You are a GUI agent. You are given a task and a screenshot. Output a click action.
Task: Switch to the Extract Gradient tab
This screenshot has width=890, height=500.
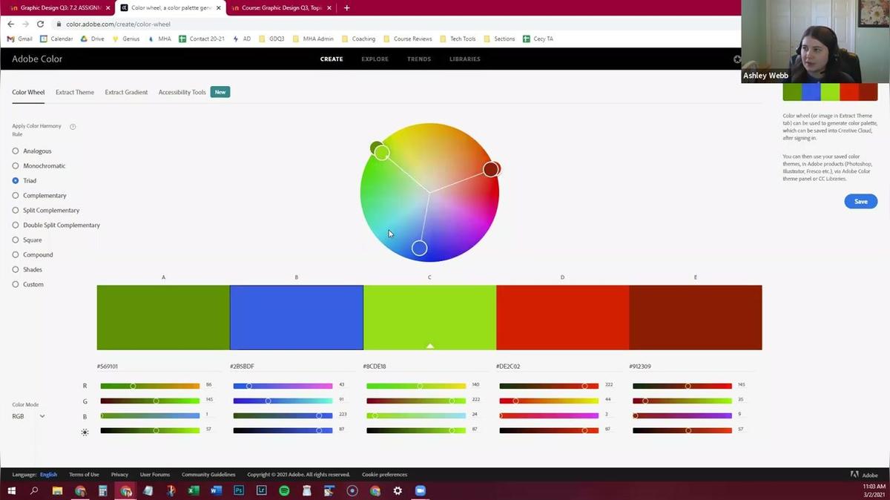pyautogui.click(x=126, y=93)
